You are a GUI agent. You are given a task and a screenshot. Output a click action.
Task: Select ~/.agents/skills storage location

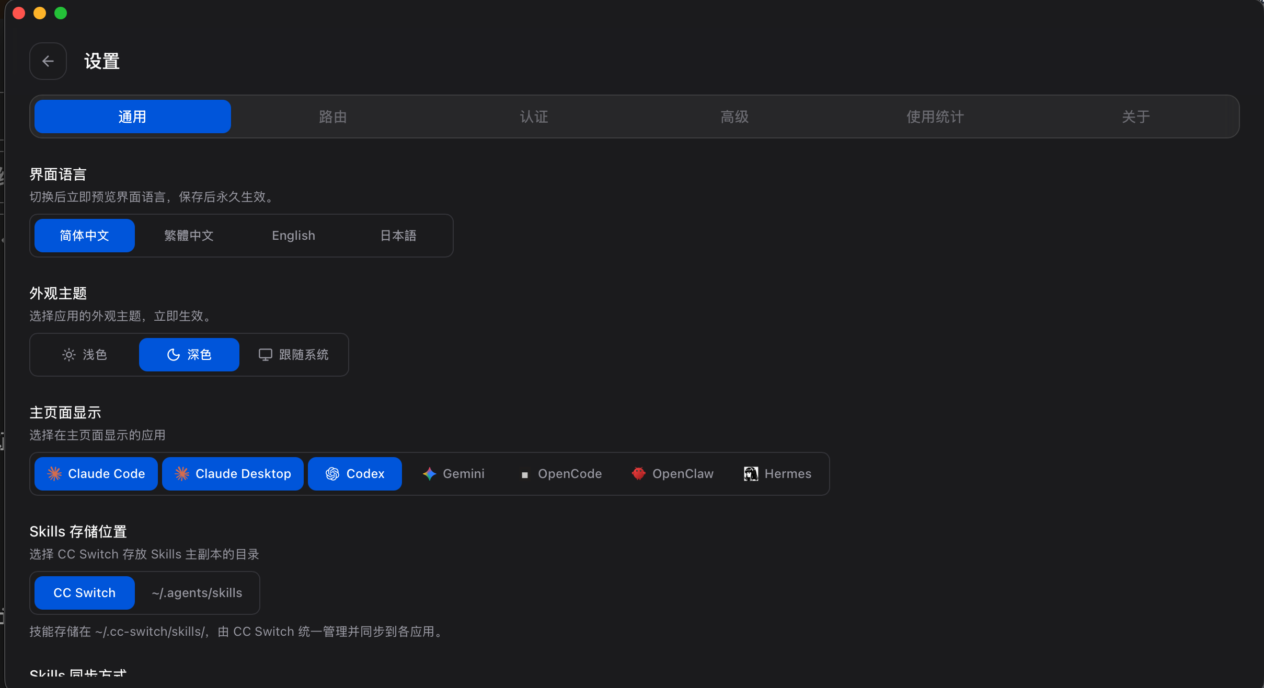click(197, 593)
